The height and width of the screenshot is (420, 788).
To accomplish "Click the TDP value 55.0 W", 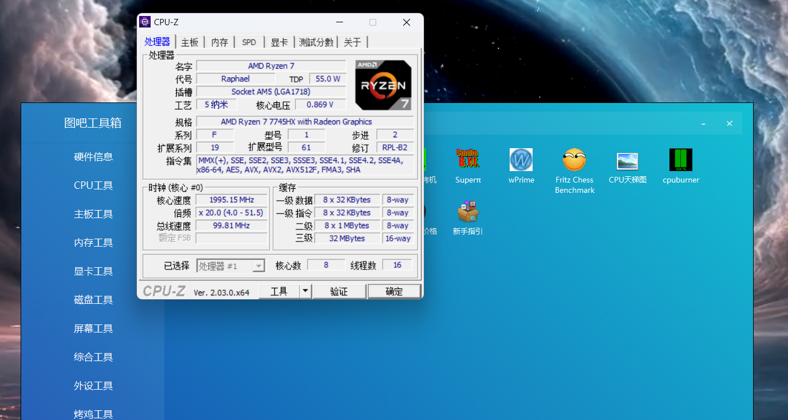I will [x=328, y=78].
